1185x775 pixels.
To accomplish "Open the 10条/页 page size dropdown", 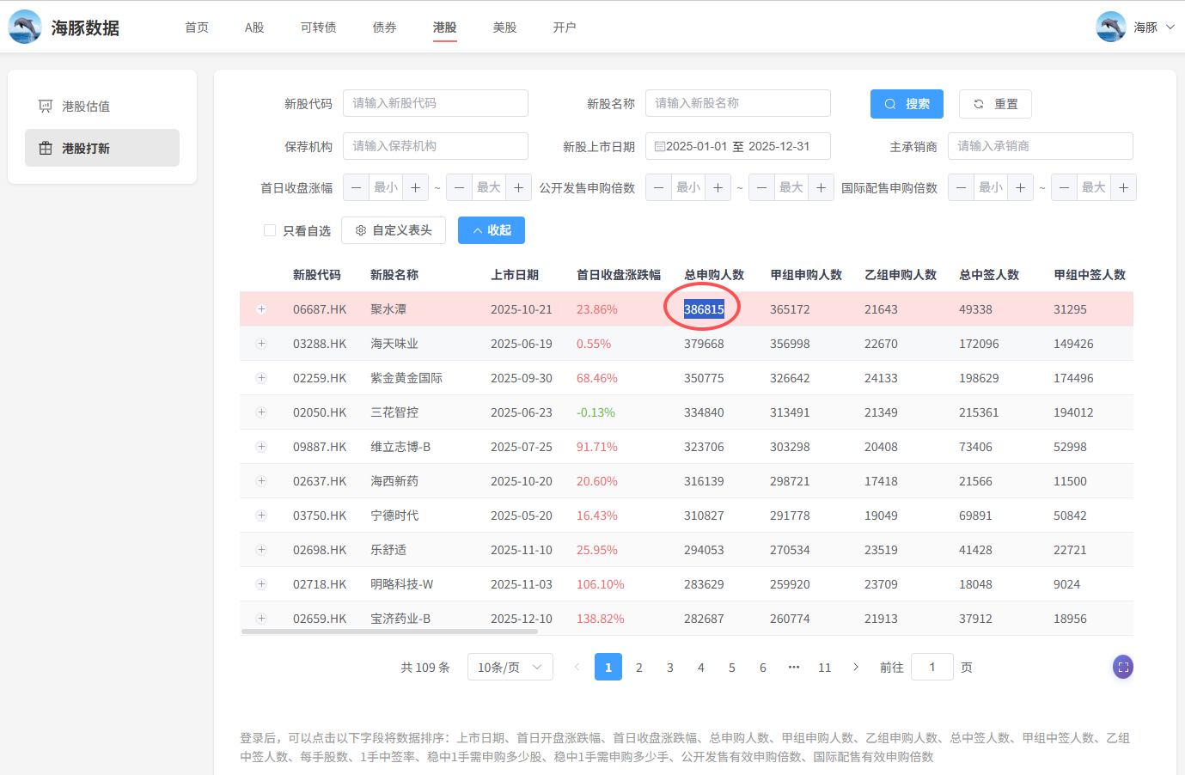I will 510,668.
